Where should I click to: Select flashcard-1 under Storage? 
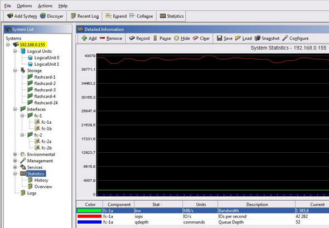click(x=45, y=77)
